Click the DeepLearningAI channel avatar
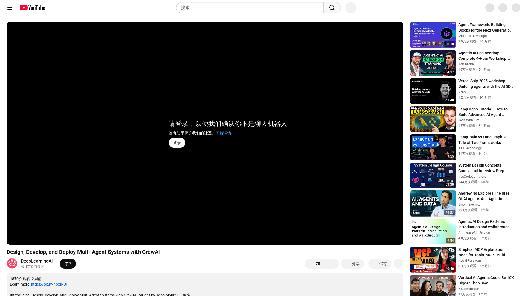This screenshot has width=527, height=296. [12, 263]
